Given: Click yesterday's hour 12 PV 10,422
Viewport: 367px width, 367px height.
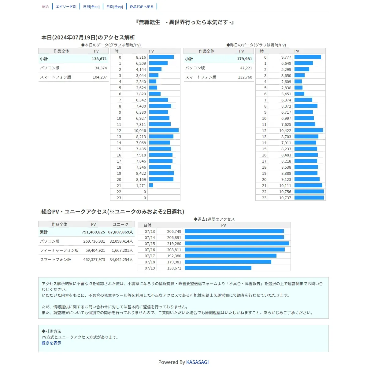Looking at the screenshot, I should (x=285, y=130).
